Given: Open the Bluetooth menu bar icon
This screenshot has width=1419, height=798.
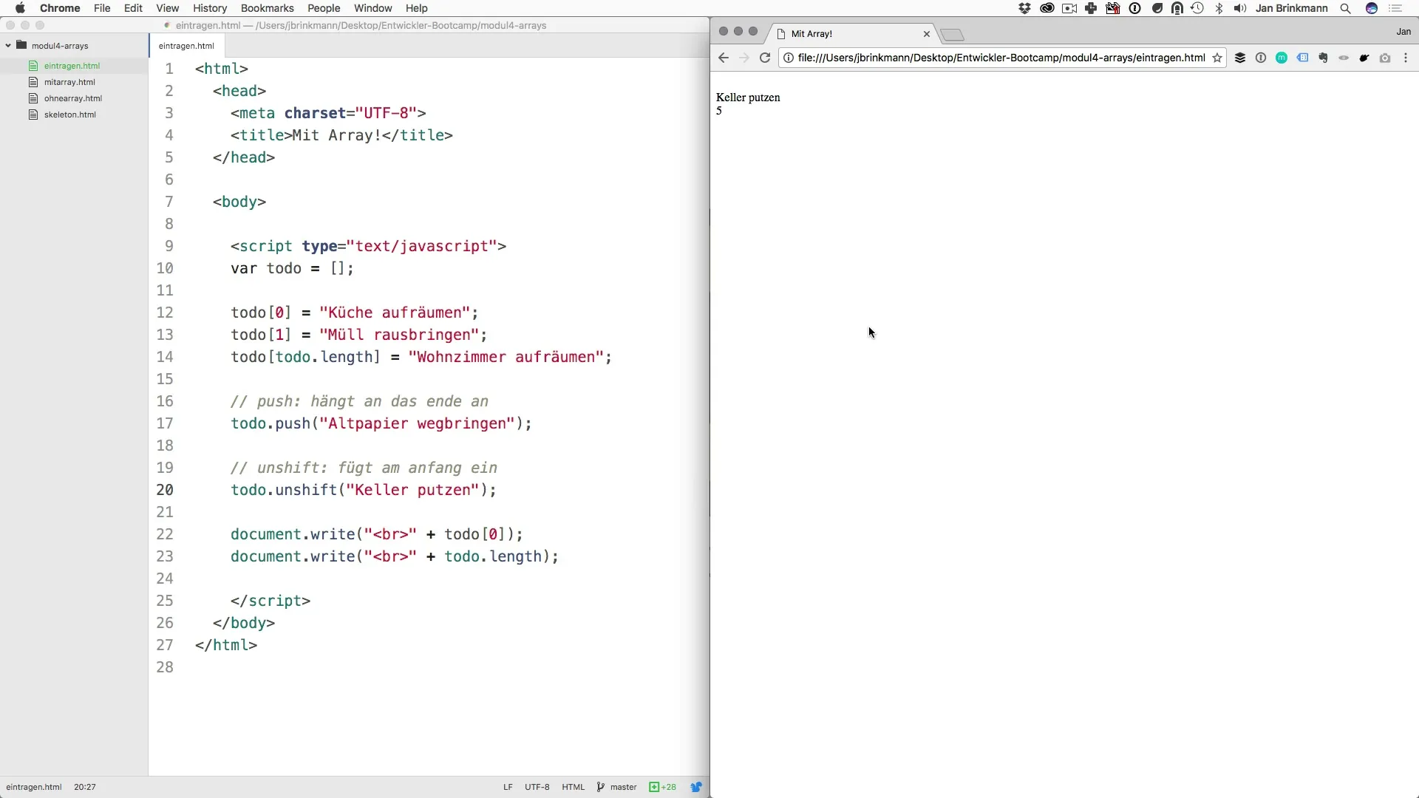Looking at the screenshot, I should (x=1219, y=8).
